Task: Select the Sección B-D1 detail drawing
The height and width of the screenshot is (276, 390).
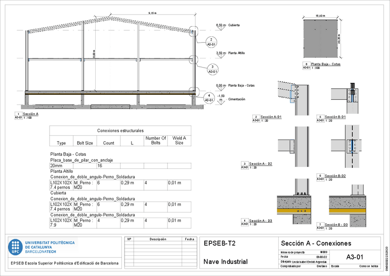Action: coord(353,96)
